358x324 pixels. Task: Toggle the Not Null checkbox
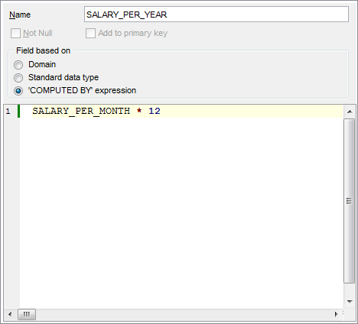[x=15, y=34]
